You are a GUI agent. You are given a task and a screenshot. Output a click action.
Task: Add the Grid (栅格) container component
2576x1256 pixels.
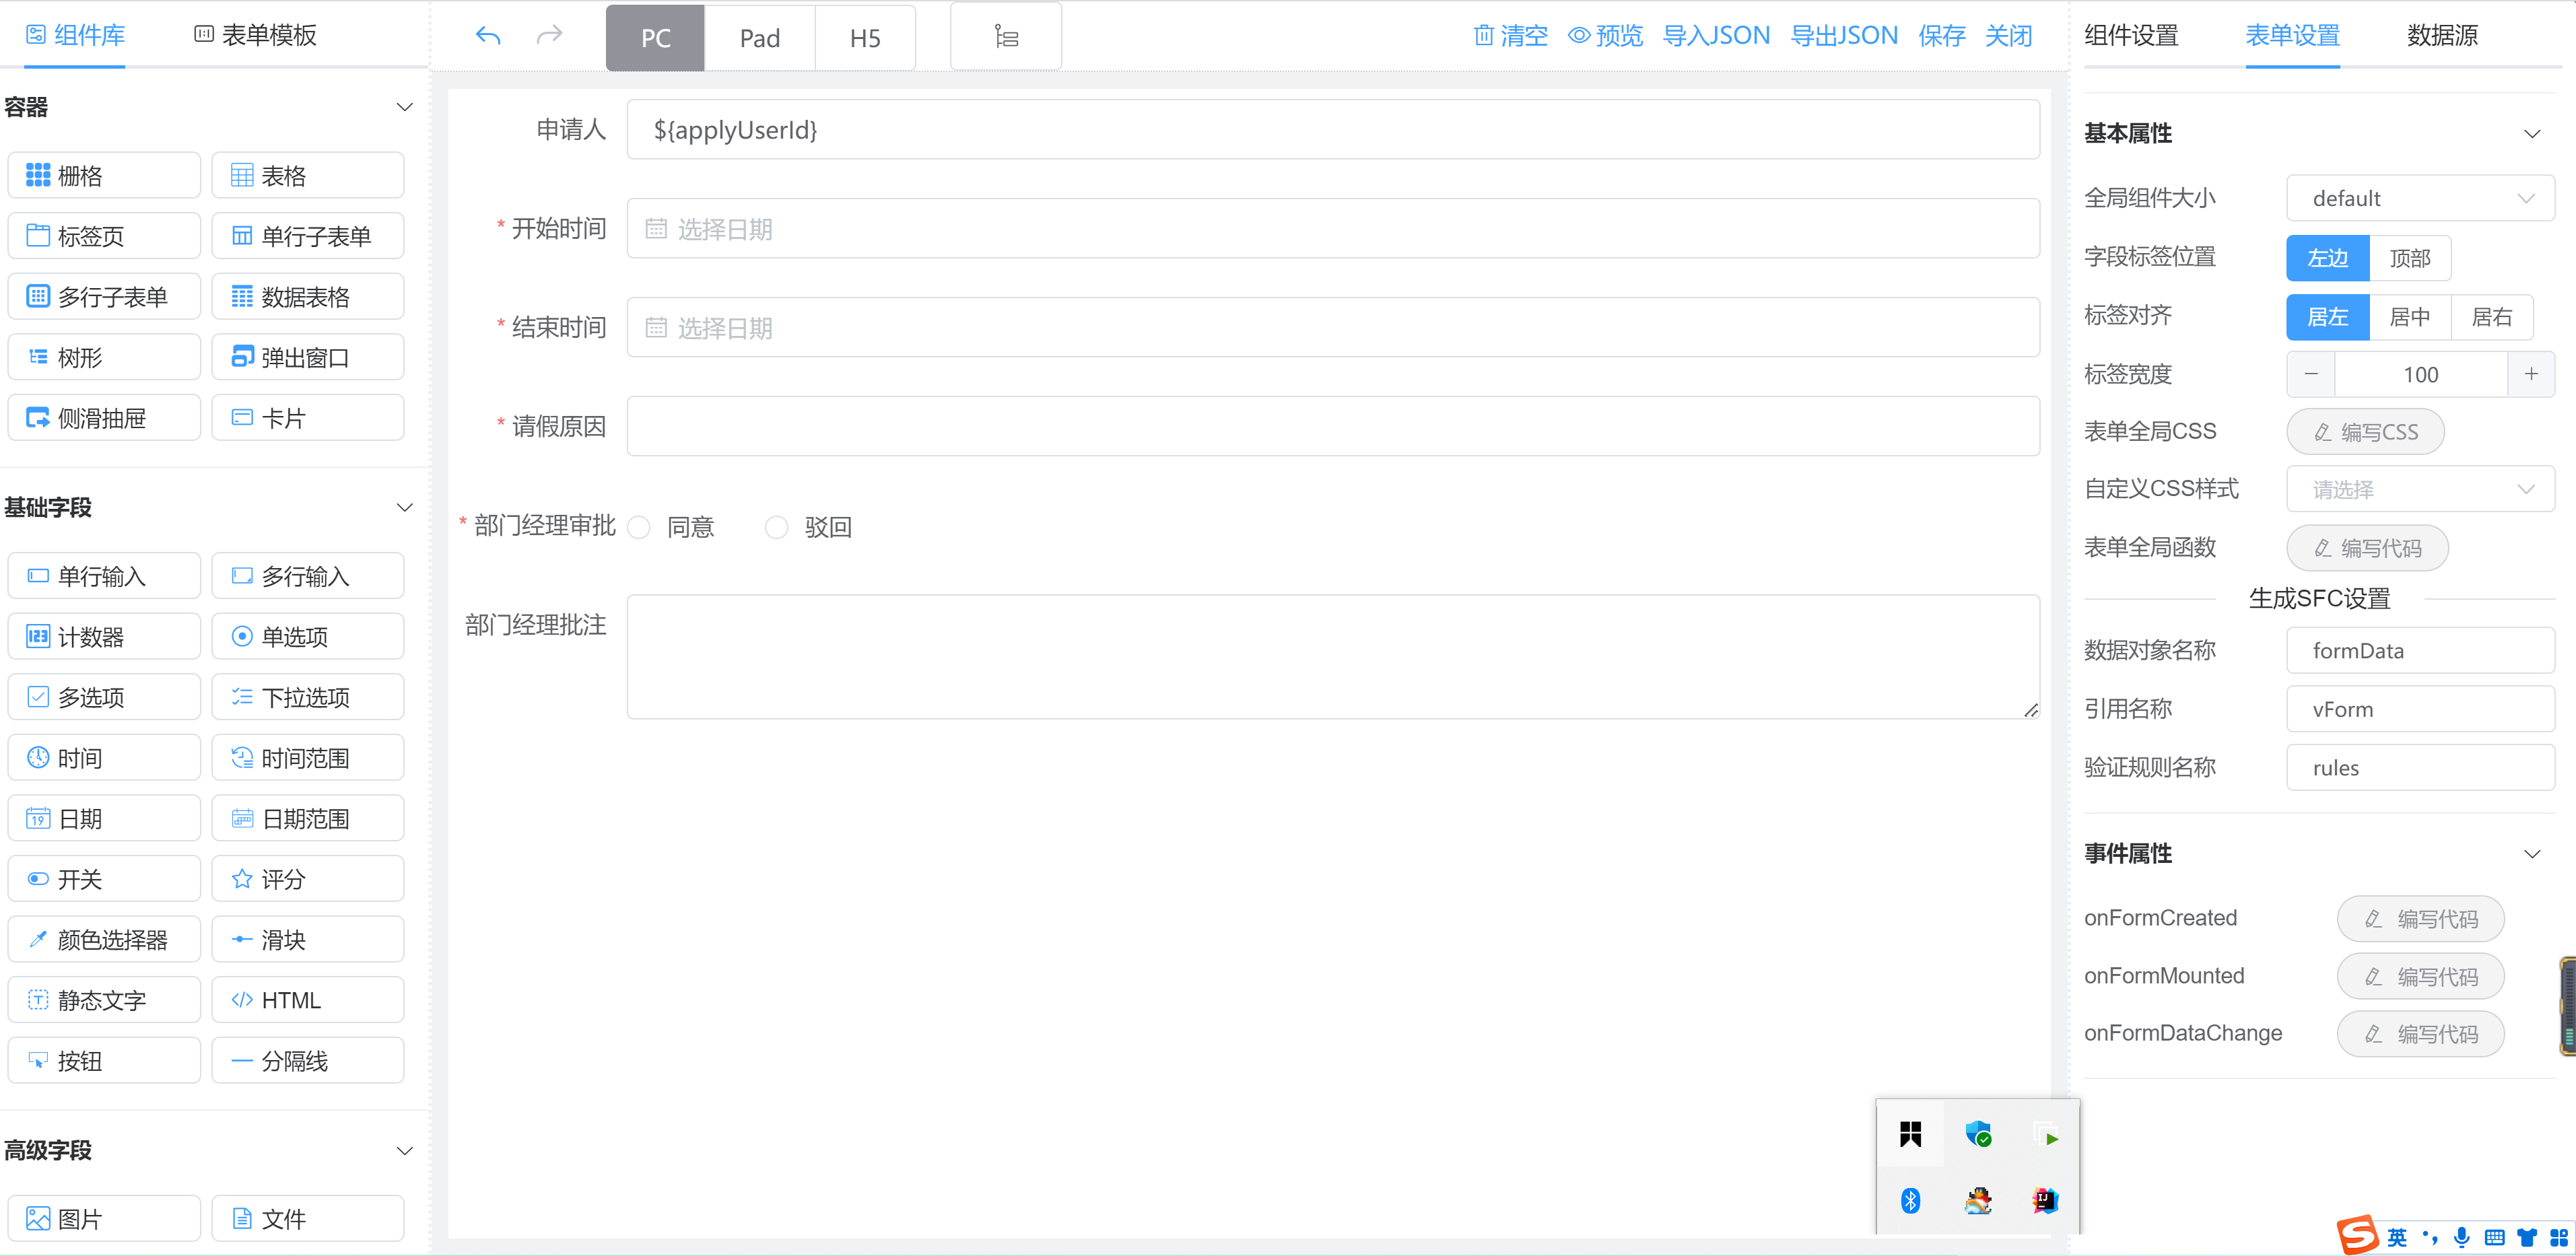tap(104, 176)
